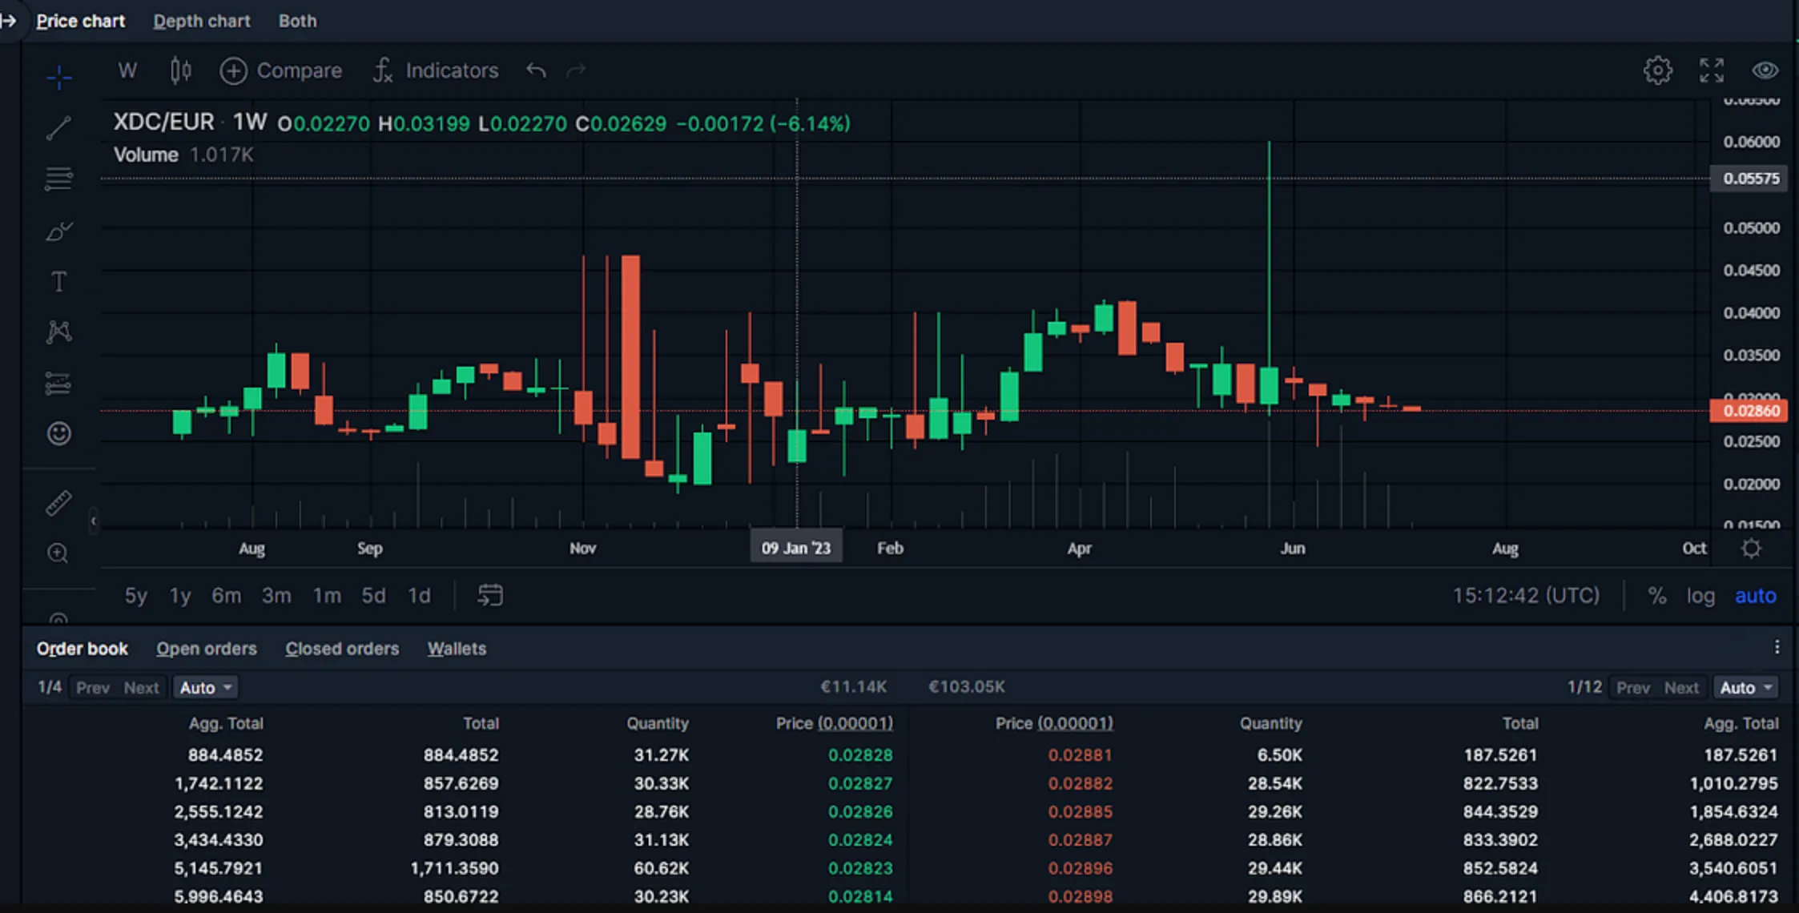Undo the last chart action

click(x=536, y=70)
